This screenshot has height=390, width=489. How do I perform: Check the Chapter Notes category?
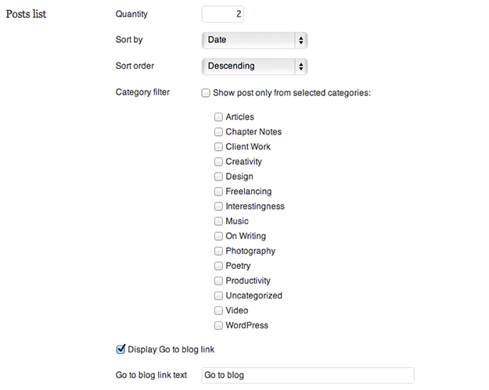[219, 132]
